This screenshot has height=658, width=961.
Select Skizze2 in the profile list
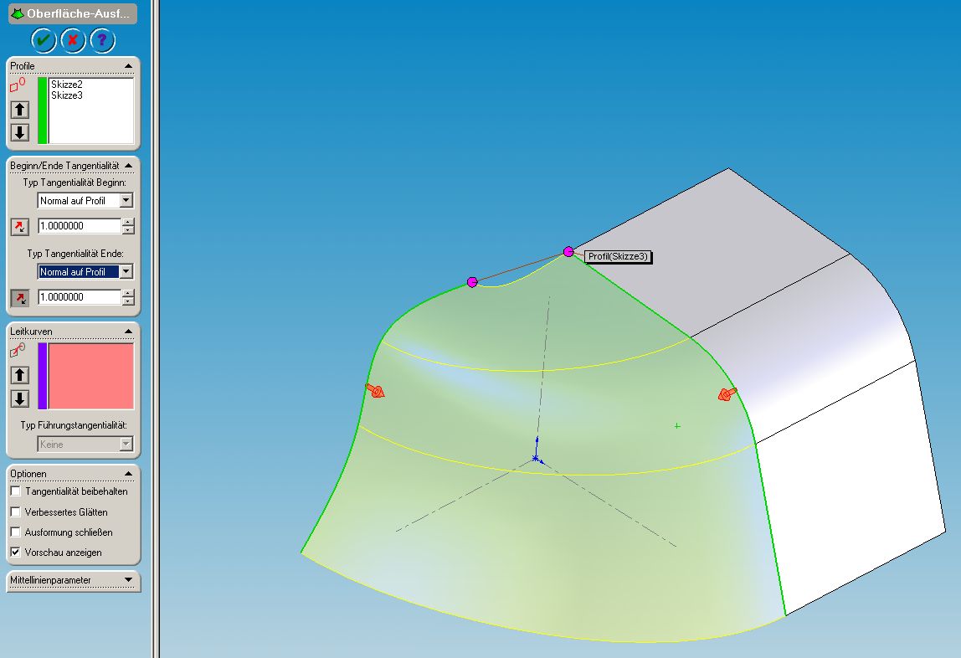66,85
